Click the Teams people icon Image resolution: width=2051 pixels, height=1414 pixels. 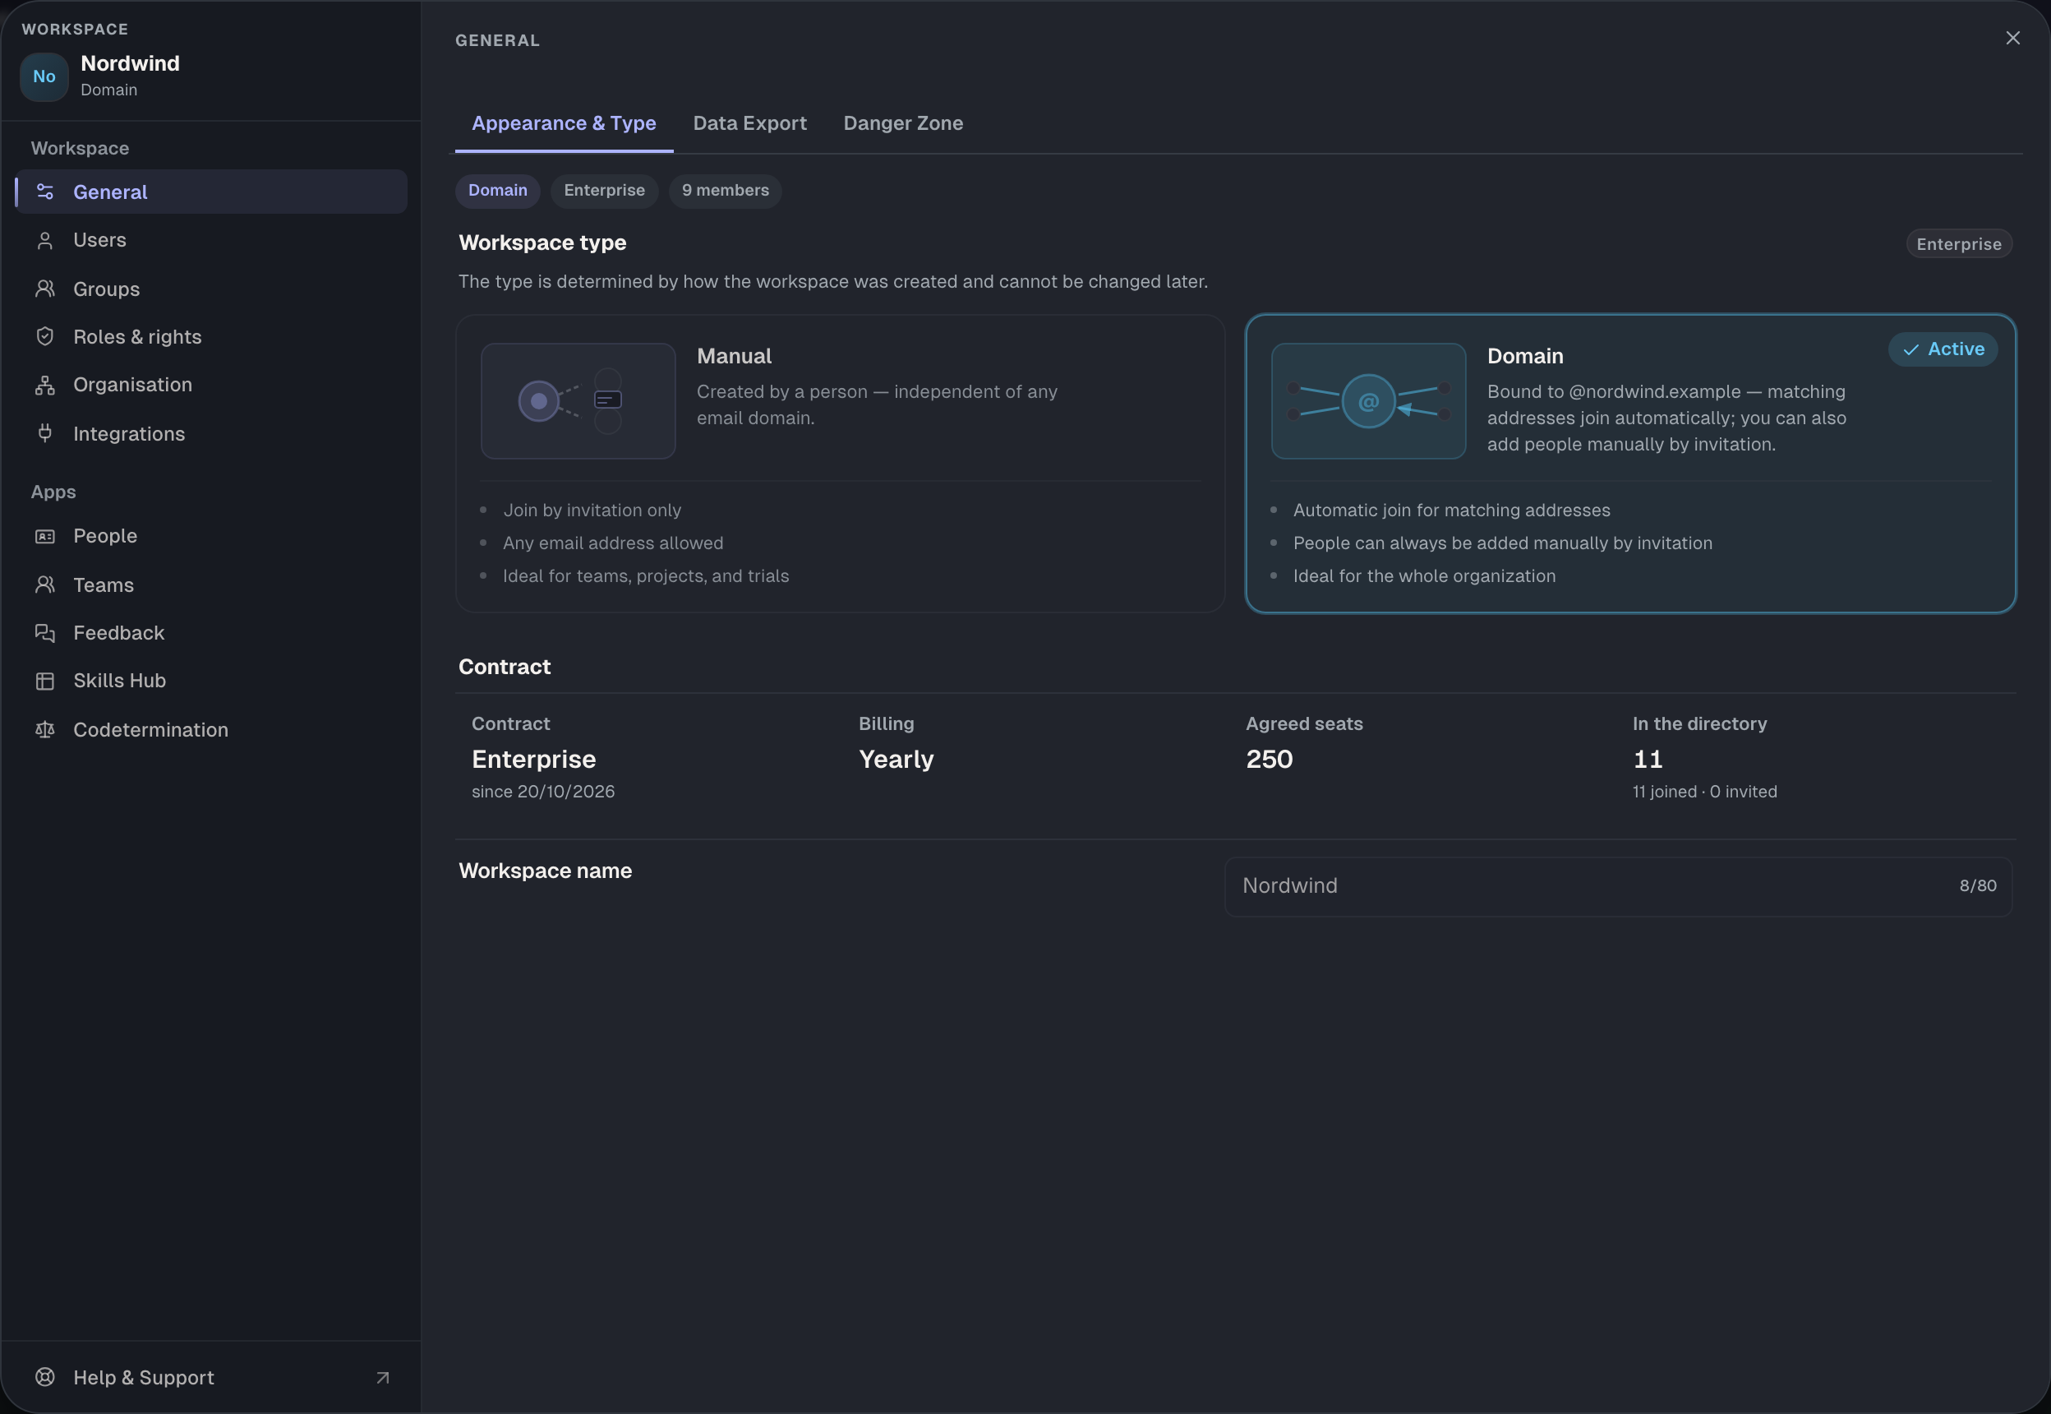coord(45,585)
